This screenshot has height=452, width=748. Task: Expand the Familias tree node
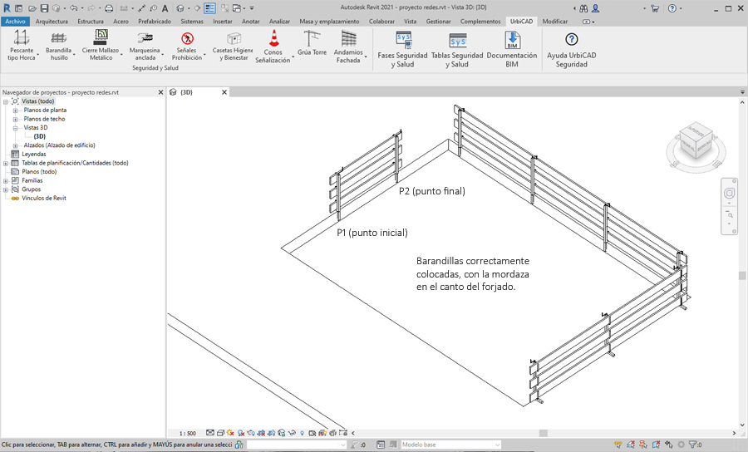pyautogui.click(x=6, y=180)
